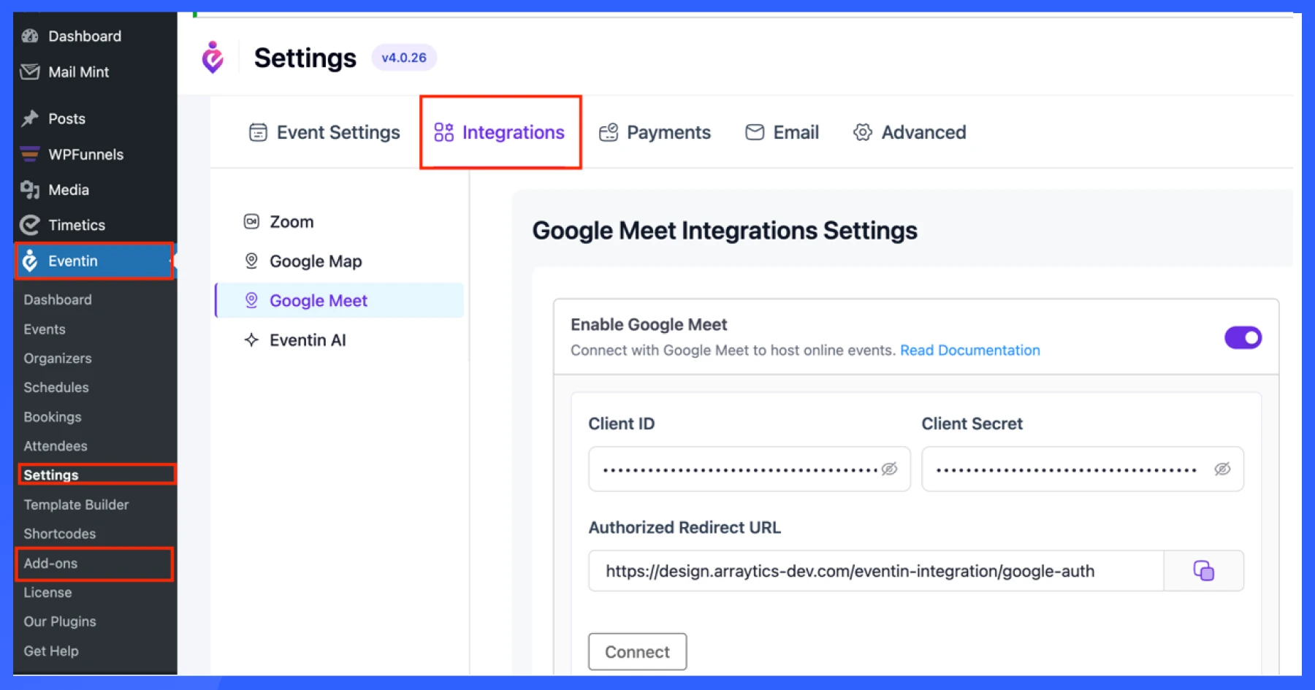The image size is (1315, 690).
Task: Click the Client Secret input field
Action: (1083, 469)
